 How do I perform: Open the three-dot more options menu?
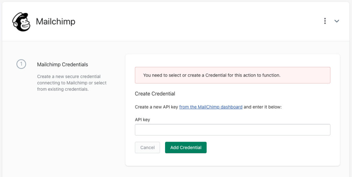pyautogui.click(x=325, y=21)
